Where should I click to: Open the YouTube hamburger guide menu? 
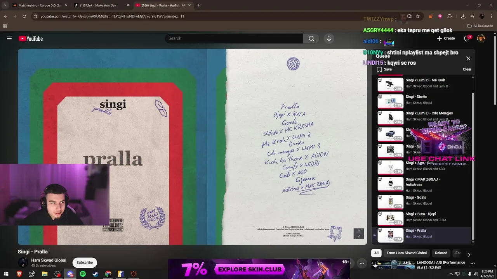[x=9, y=38]
